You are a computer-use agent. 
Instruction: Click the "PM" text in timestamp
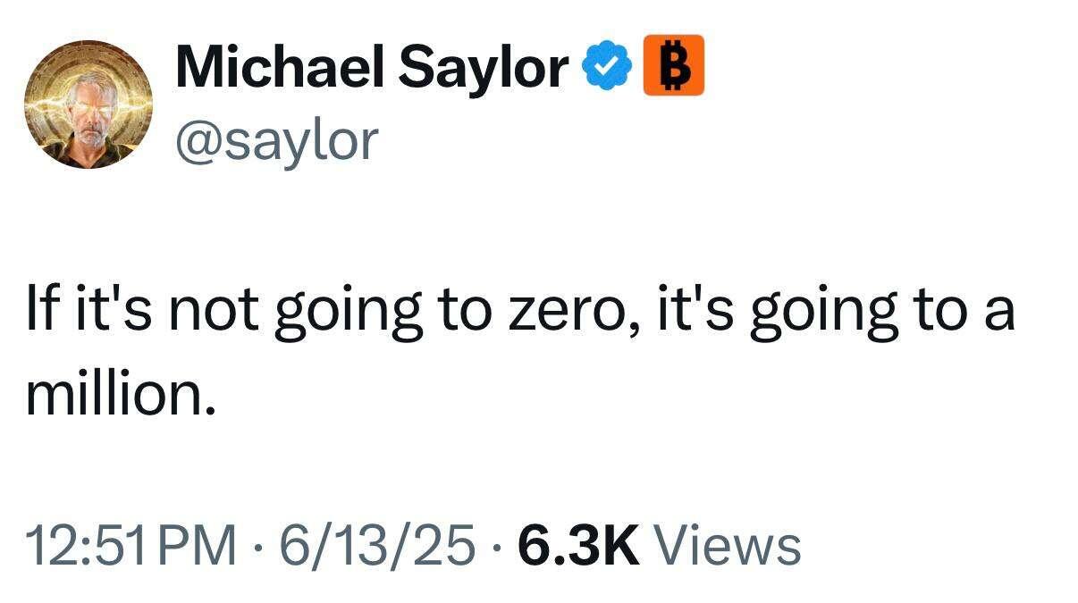198,545
